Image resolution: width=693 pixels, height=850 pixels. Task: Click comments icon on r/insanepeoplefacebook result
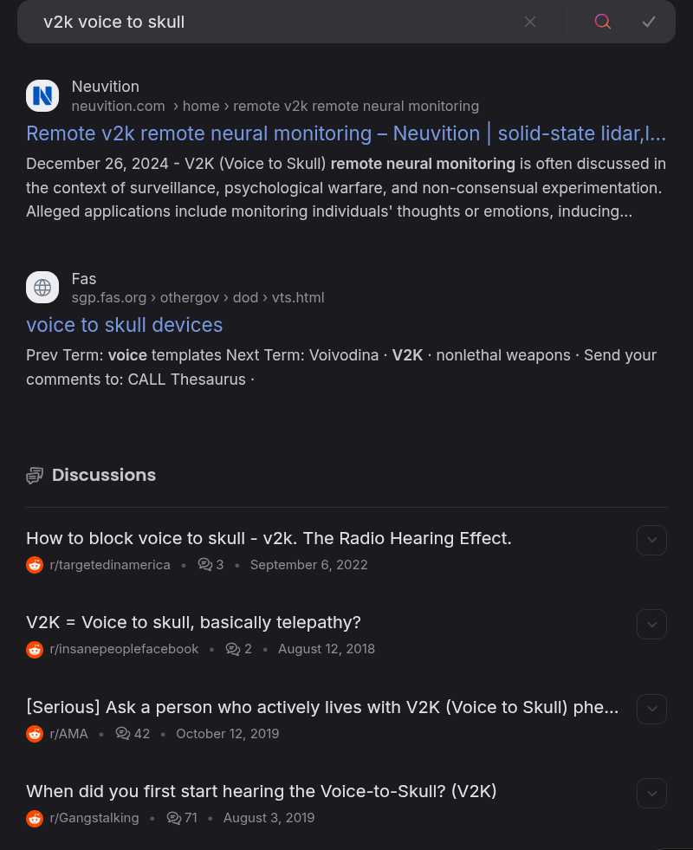pos(232,649)
